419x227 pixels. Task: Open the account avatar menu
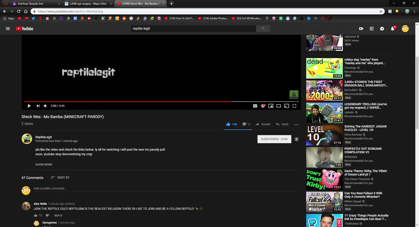tap(405, 29)
